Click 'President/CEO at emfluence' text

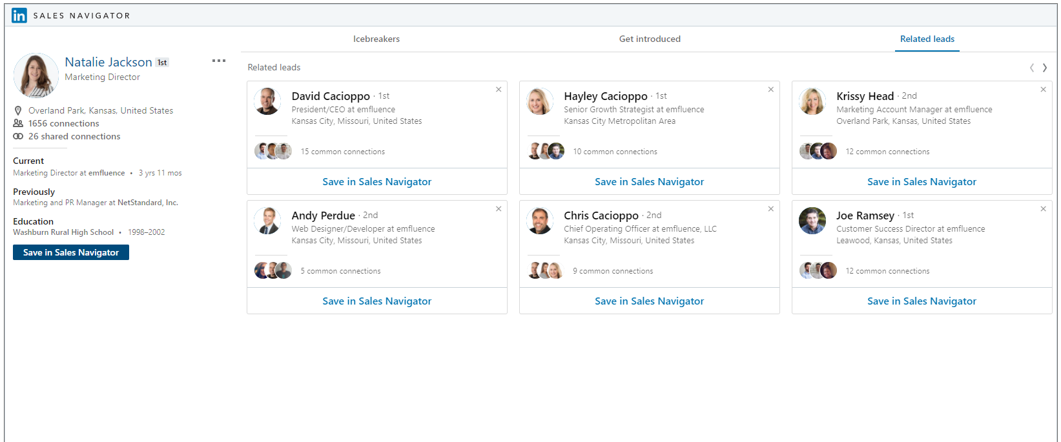point(344,110)
